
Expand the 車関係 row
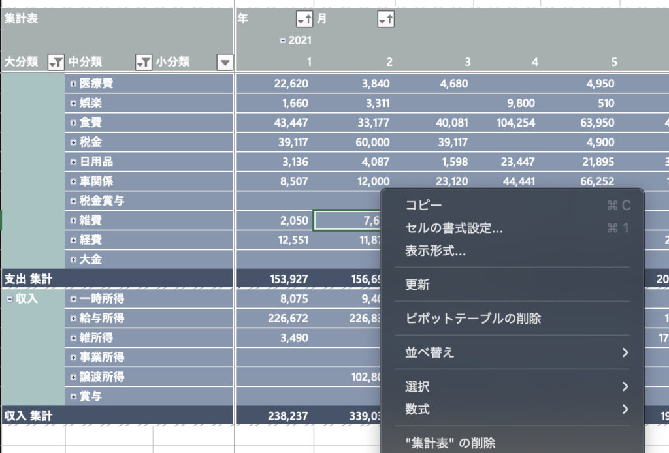(x=74, y=181)
